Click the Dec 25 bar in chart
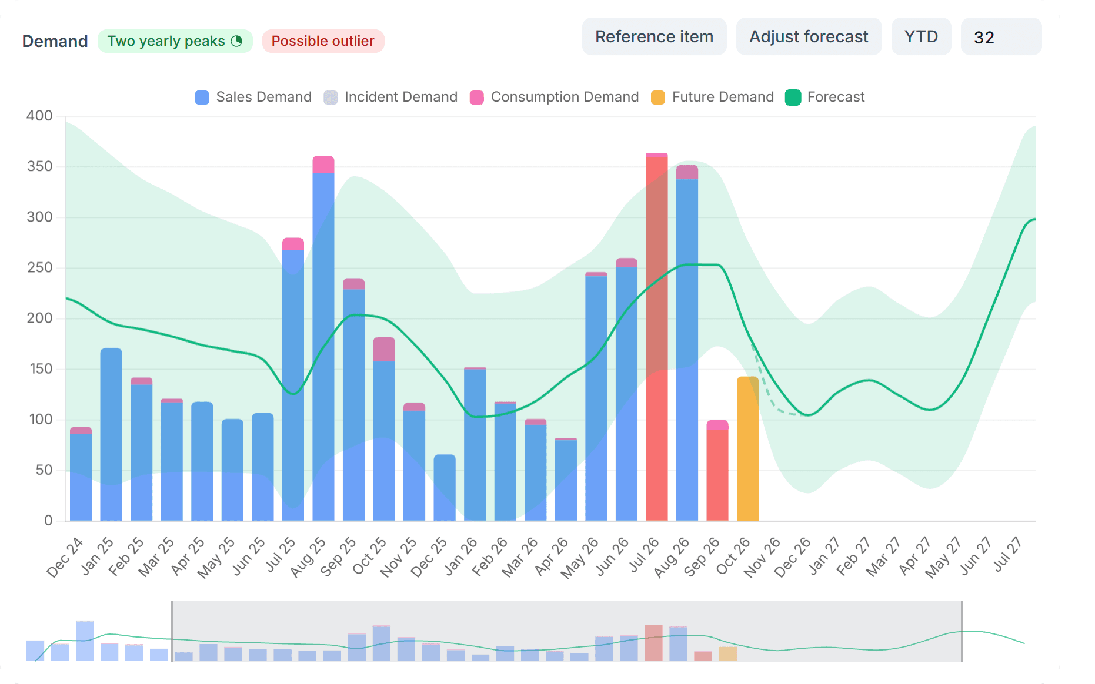 pos(445,488)
